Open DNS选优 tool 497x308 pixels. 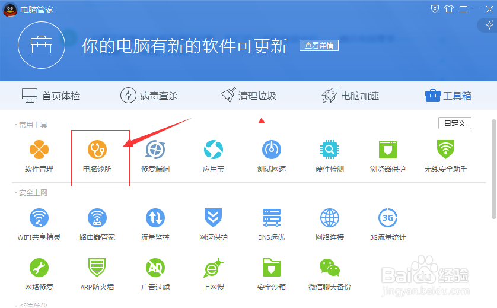(271, 218)
